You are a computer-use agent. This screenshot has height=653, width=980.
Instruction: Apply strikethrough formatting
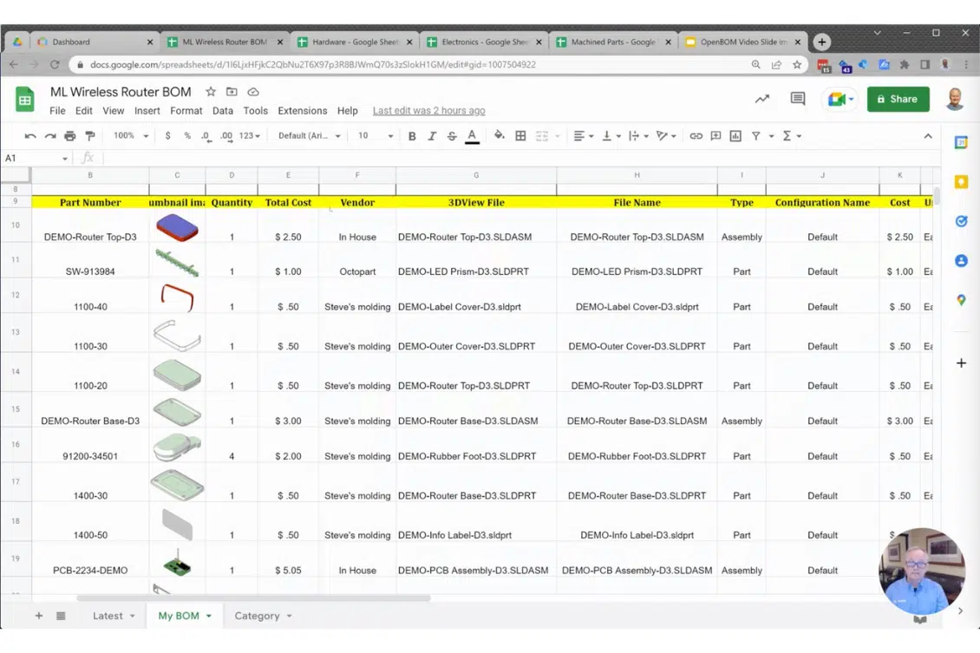(452, 135)
